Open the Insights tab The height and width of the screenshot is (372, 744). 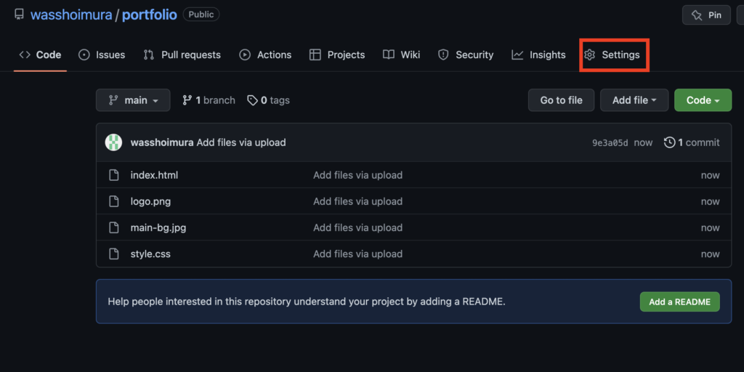(538, 55)
